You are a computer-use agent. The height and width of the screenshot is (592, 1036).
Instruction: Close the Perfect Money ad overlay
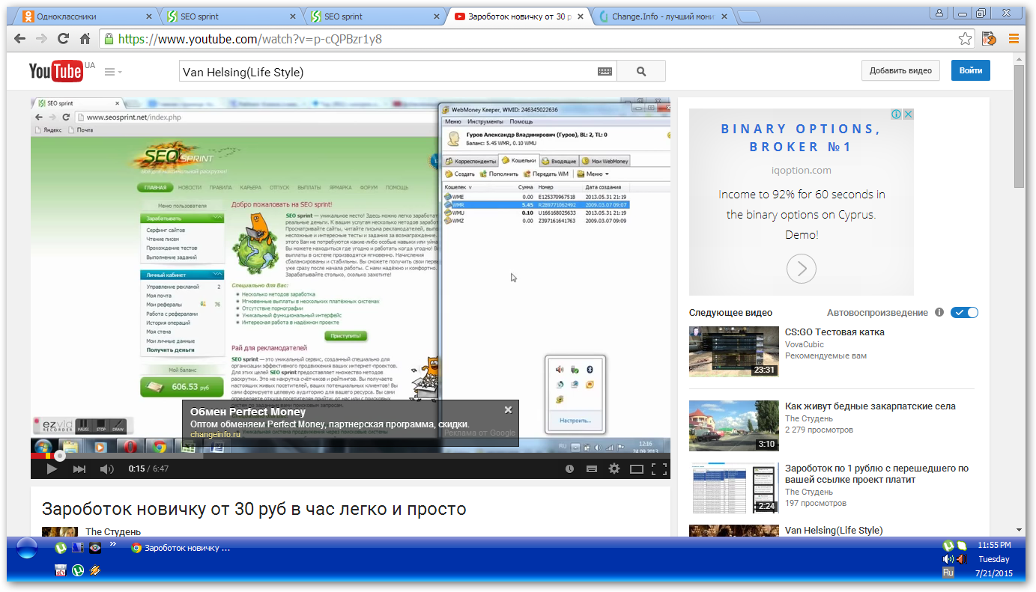508,409
